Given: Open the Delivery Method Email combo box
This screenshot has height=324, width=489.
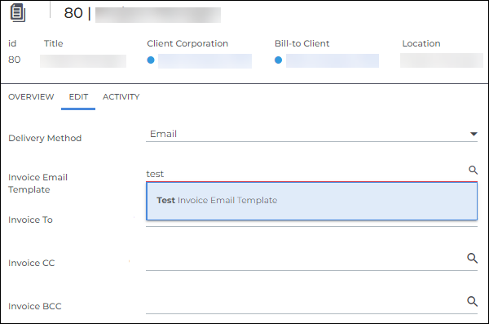Looking at the screenshot, I should [x=311, y=134].
